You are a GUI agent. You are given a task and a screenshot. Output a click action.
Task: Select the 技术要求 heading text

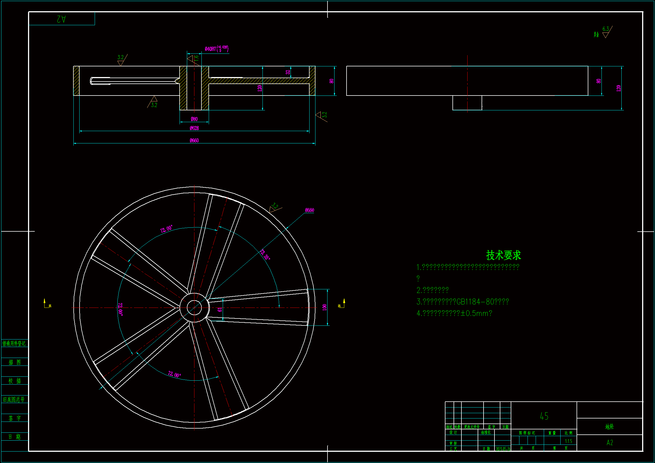click(x=503, y=255)
